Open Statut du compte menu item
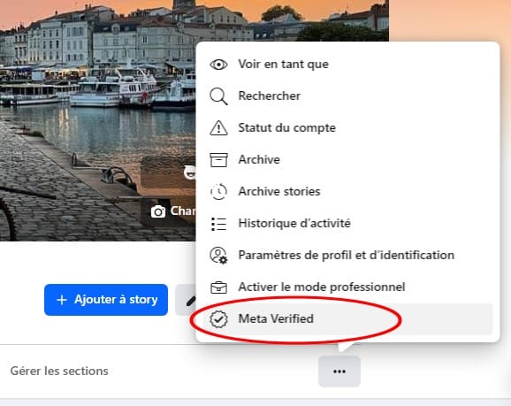Screen dimensions: 511x406 coord(347,128)
